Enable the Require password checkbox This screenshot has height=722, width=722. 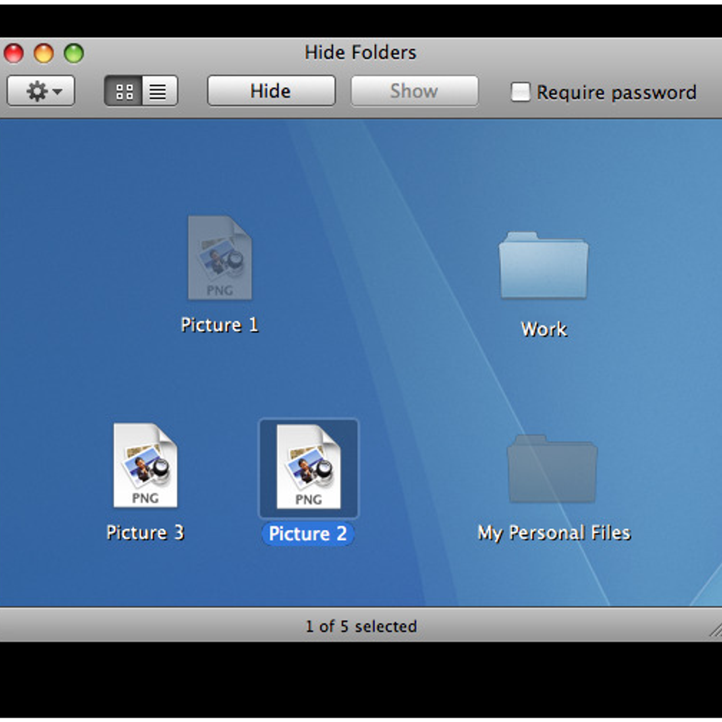click(x=520, y=92)
